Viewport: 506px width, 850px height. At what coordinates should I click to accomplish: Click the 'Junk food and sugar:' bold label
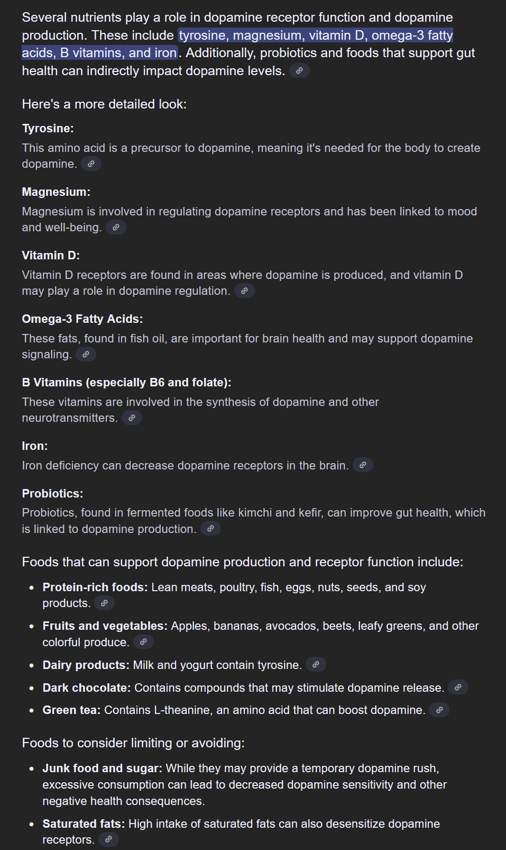102,768
